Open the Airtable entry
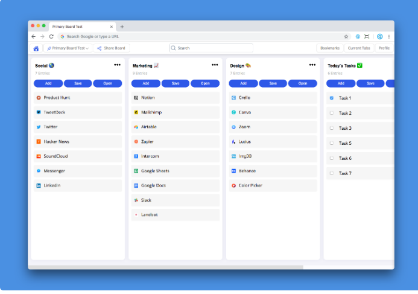Image resolution: width=418 pixels, height=294 pixels. [x=176, y=127]
